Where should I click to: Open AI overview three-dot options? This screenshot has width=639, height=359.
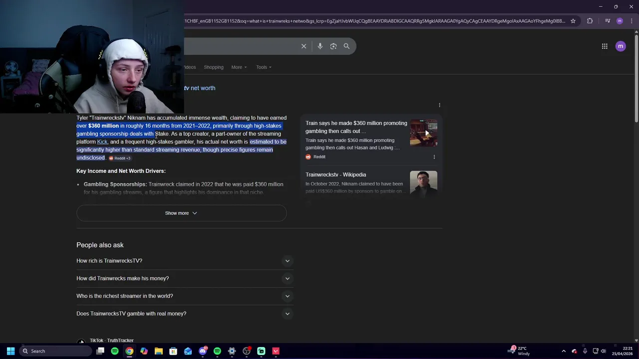(439, 105)
